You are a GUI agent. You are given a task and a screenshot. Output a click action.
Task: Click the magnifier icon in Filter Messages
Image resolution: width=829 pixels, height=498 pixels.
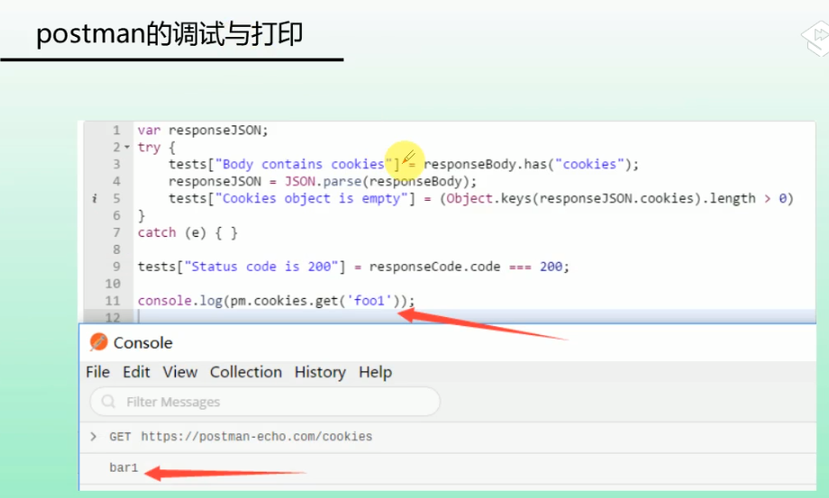point(108,402)
